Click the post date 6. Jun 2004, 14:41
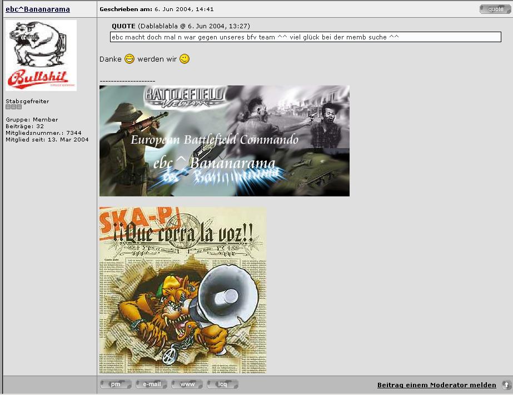 tap(184, 9)
